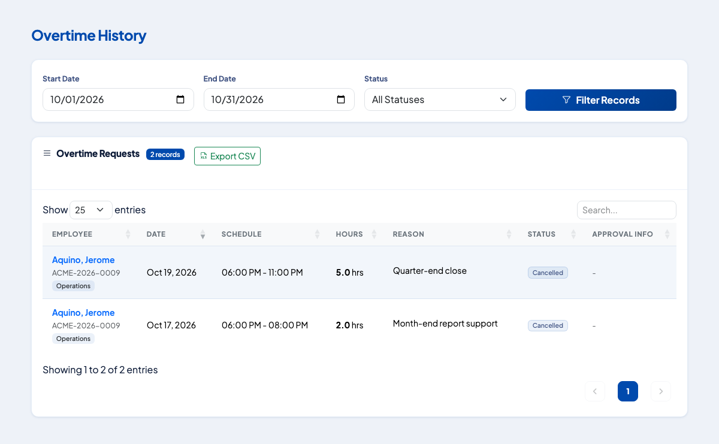This screenshot has width=719, height=444.
Task: Select the Oct 19, 2026 date cell
Action: (171, 272)
